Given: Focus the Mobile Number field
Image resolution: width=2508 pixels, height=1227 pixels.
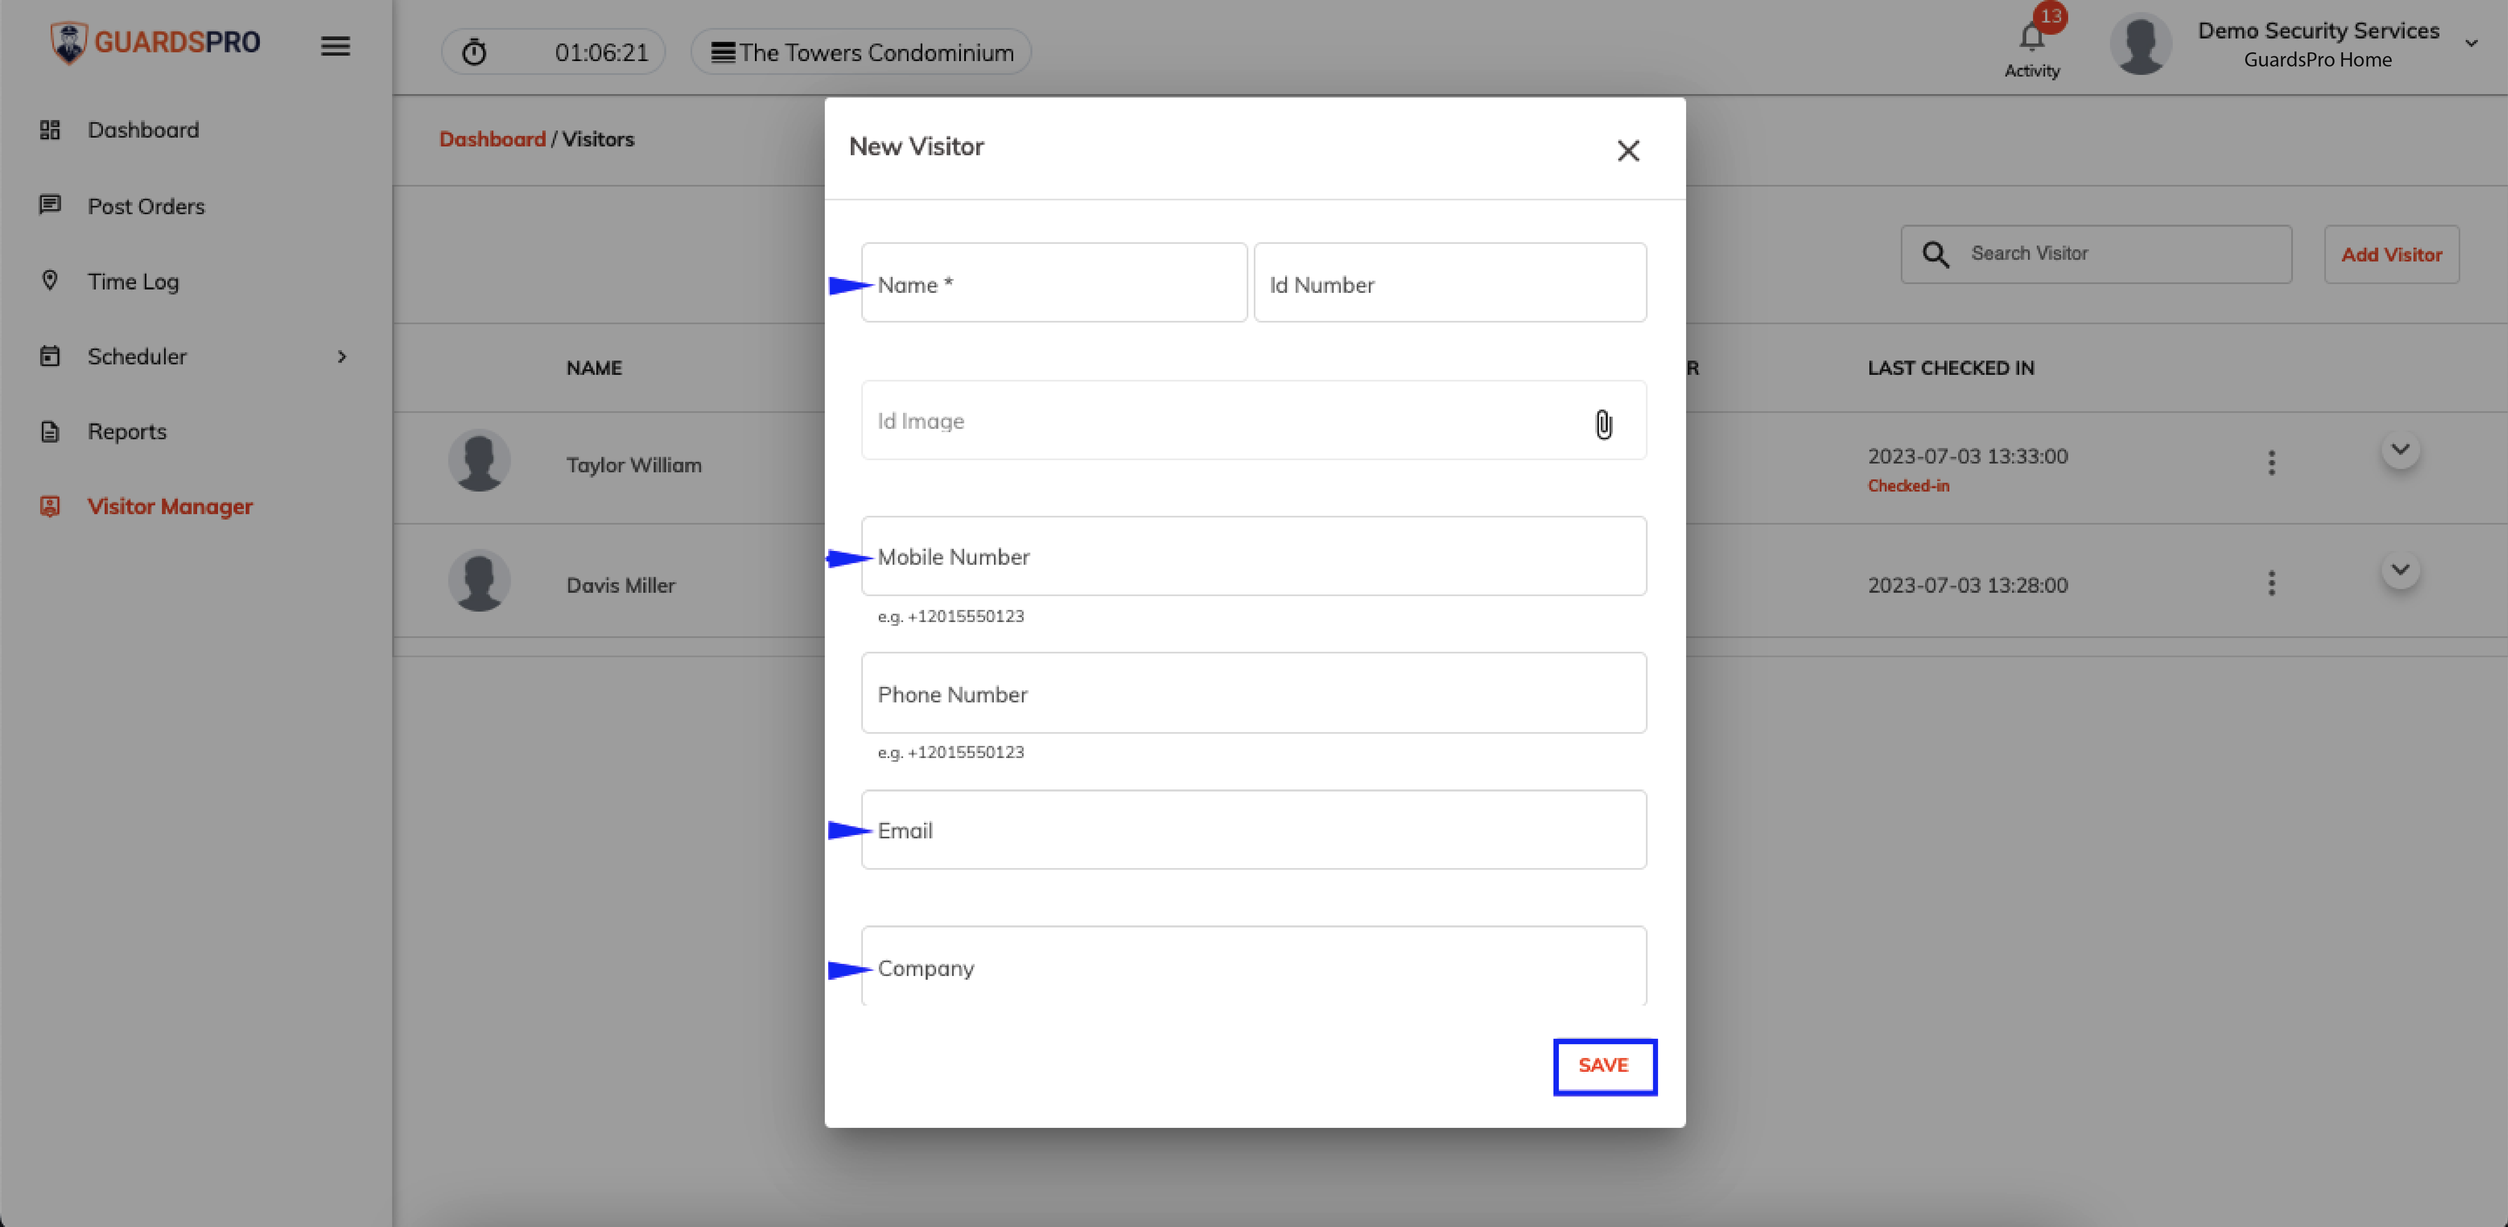Looking at the screenshot, I should [1254, 556].
